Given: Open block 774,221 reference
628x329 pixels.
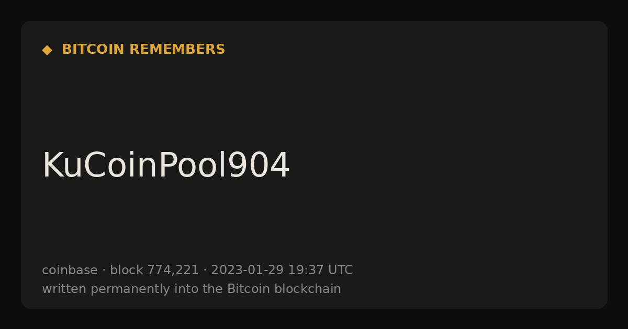Looking at the screenshot, I should pyautogui.click(x=154, y=270).
